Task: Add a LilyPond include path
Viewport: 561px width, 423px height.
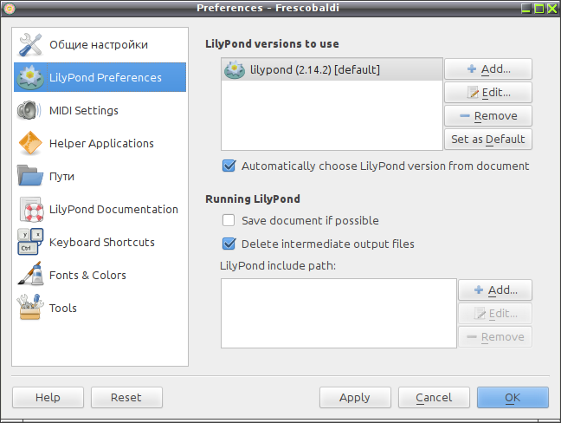Action: pyautogui.click(x=495, y=290)
